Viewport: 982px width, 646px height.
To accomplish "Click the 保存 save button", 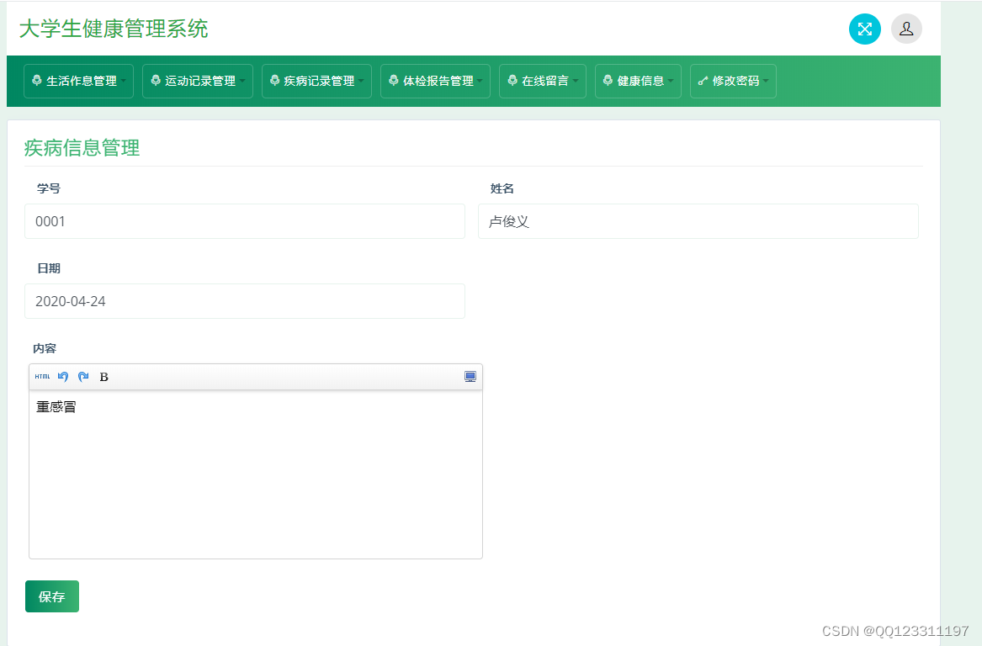I will pos(52,596).
